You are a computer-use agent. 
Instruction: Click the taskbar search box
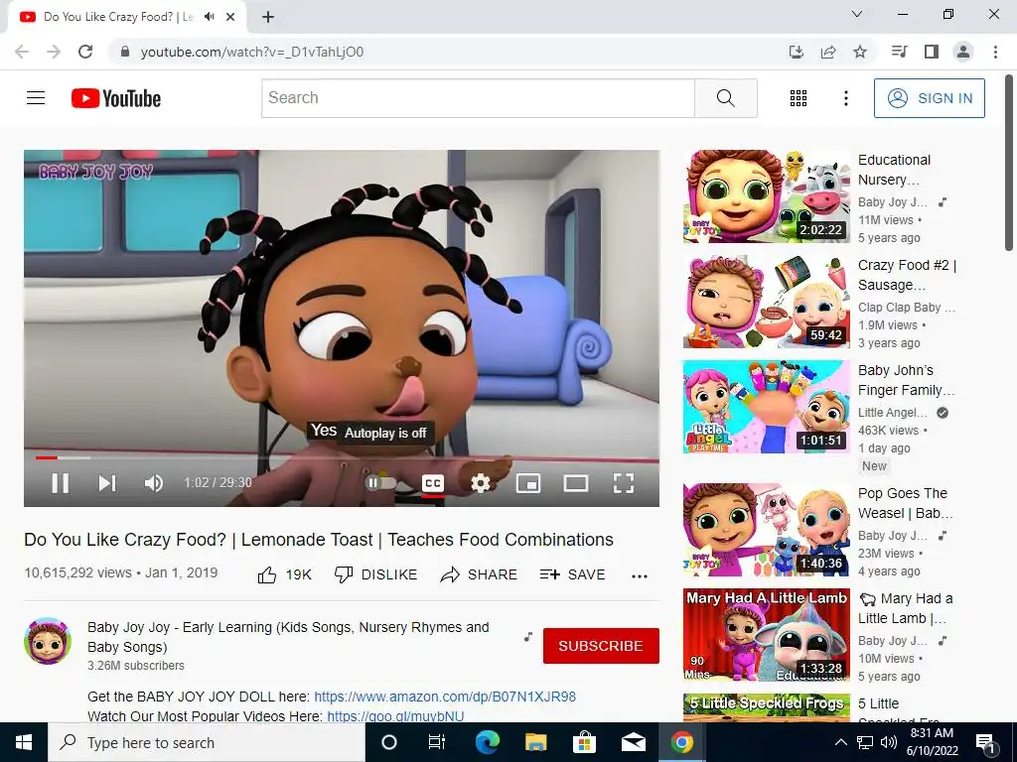[207, 742]
